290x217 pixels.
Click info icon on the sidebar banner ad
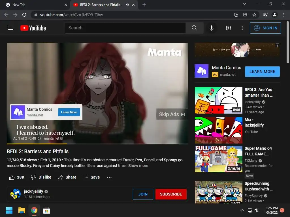(278, 45)
